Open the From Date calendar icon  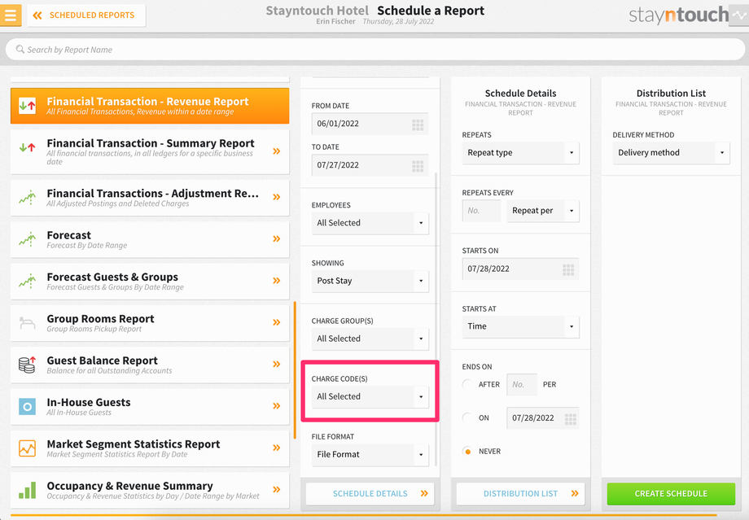[418, 125]
